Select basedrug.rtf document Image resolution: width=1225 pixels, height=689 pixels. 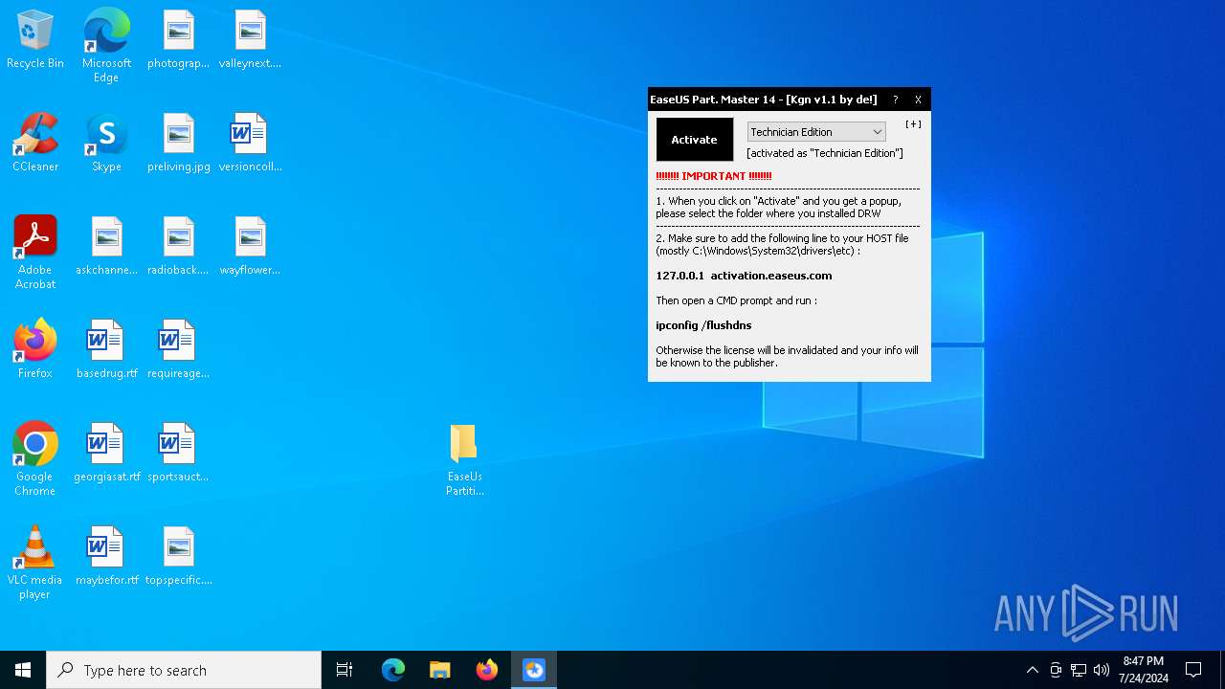click(x=106, y=350)
